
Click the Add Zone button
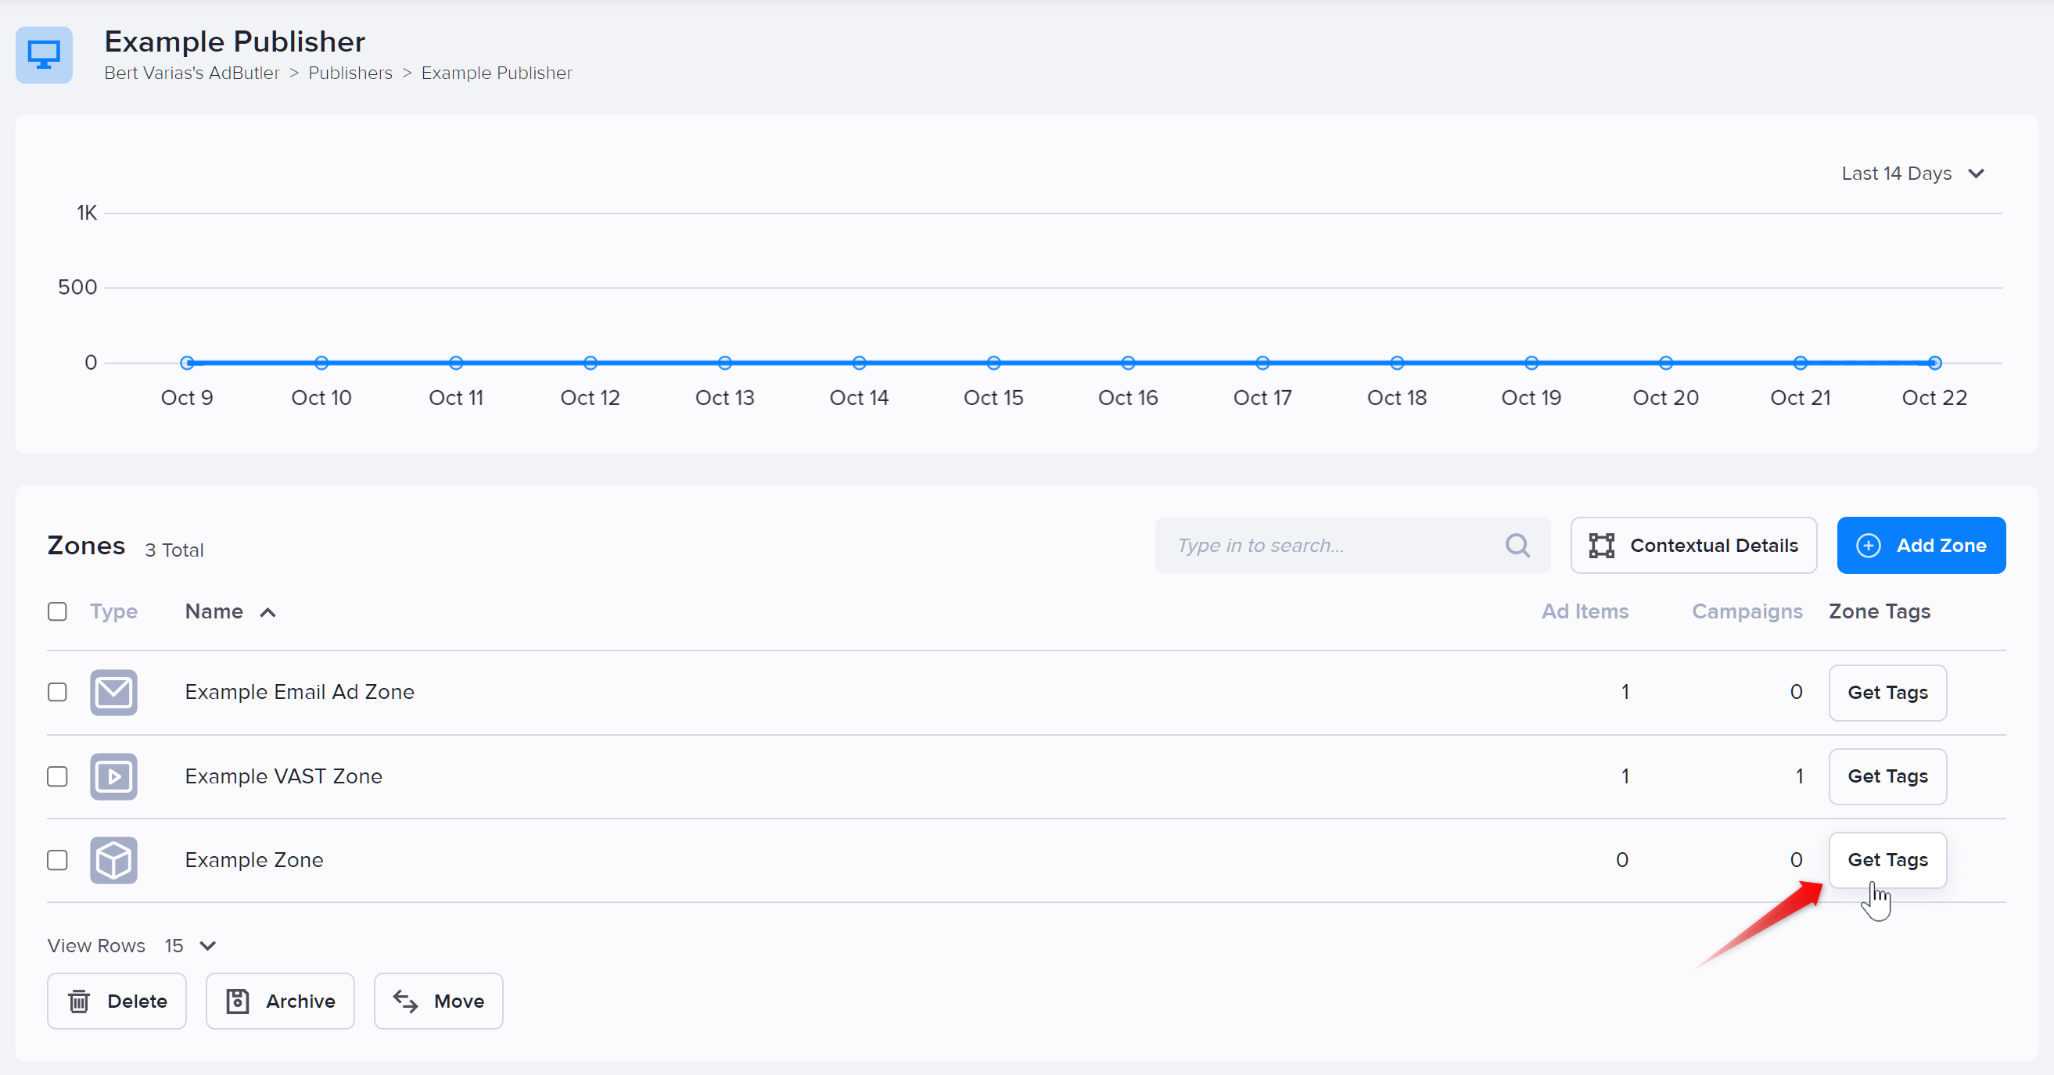click(1921, 545)
